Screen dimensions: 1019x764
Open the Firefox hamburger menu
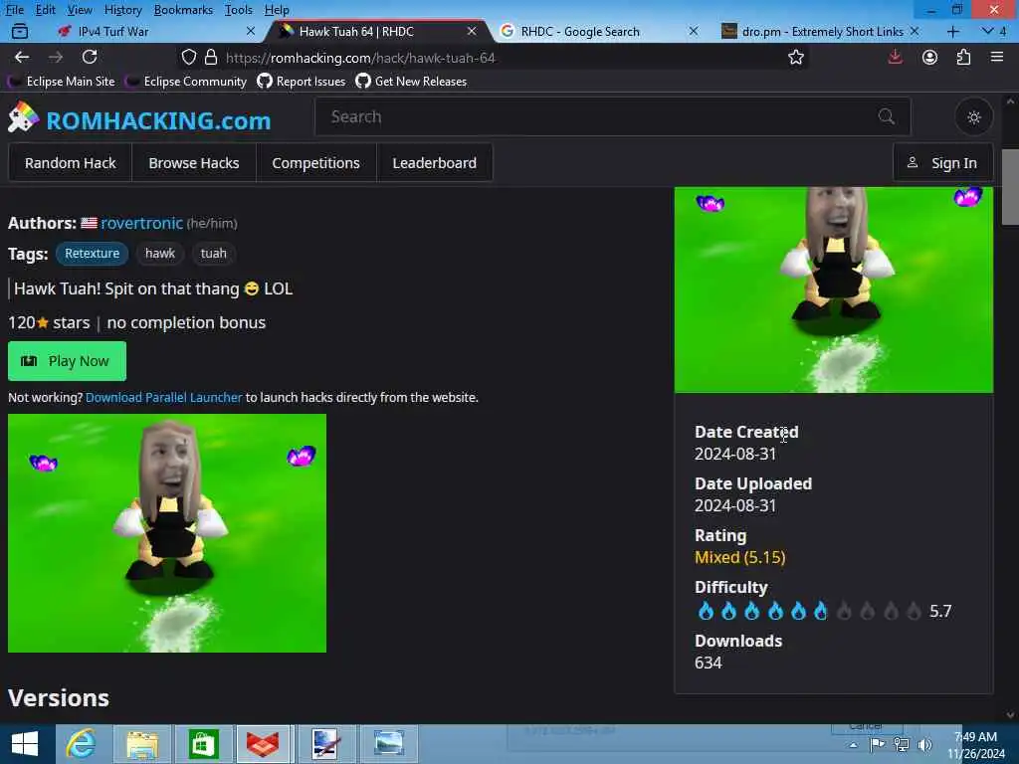[x=997, y=57]
